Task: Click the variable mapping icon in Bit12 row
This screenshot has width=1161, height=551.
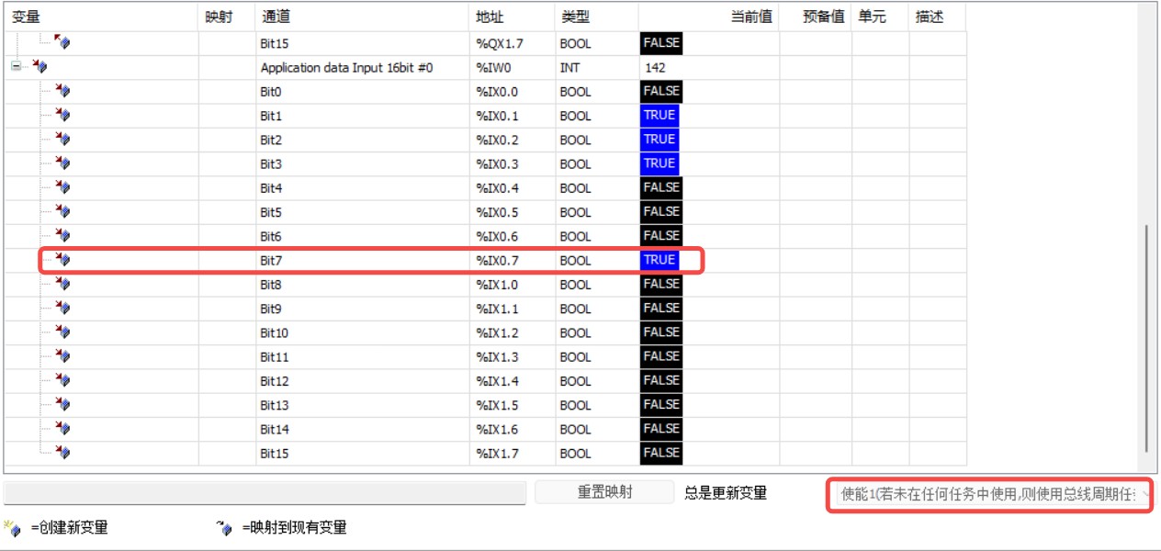Action: (62, 380)
